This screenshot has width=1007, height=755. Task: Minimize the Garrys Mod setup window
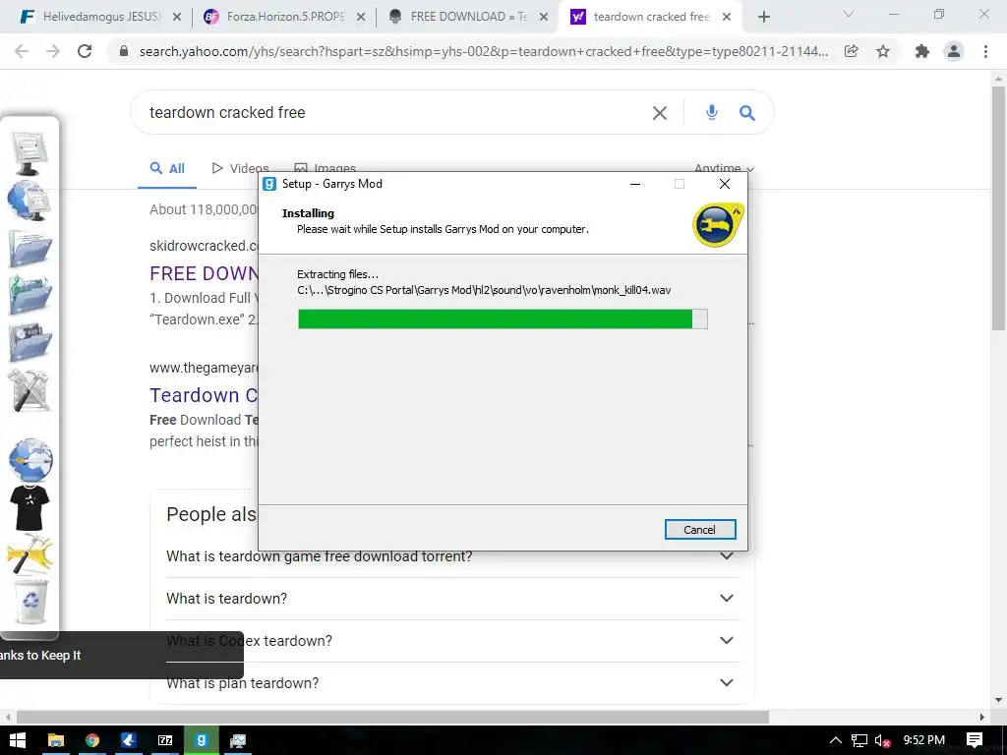(635, 184)
